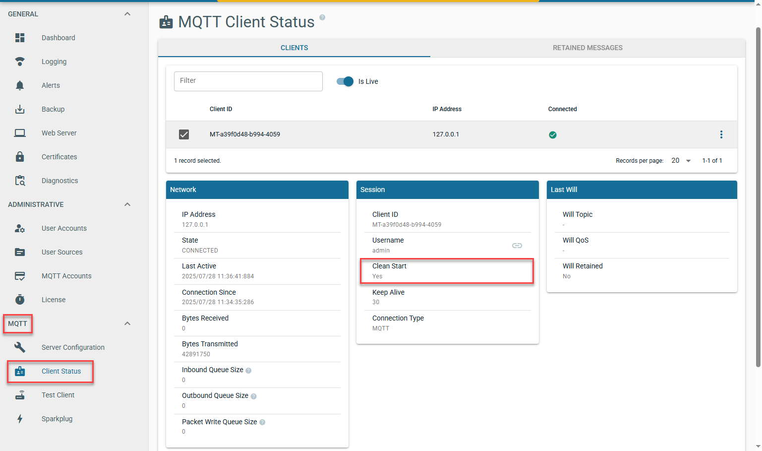Collapse the ADMINISTRATIVE sidebar section
The image size is (762, 451).
coord(127,204)
